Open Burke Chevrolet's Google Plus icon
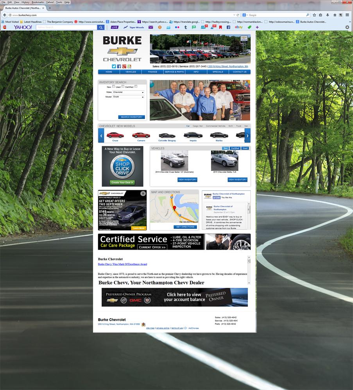 coord(124,66)
